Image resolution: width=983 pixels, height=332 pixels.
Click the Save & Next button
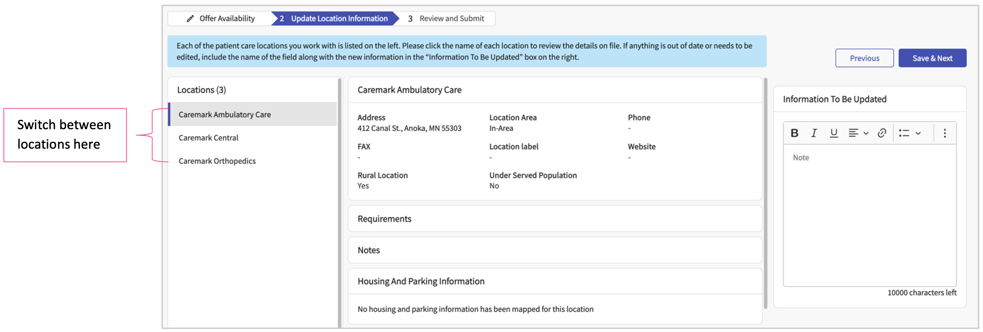pyautogui.click(x=932, y=58)
